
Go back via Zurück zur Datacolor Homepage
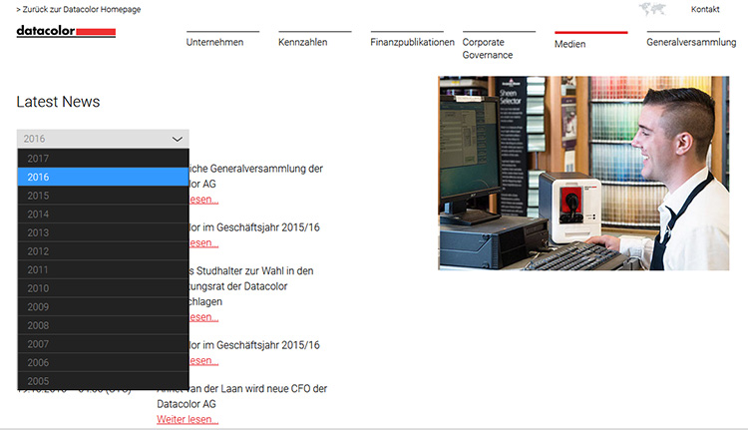tap(79, 9)
